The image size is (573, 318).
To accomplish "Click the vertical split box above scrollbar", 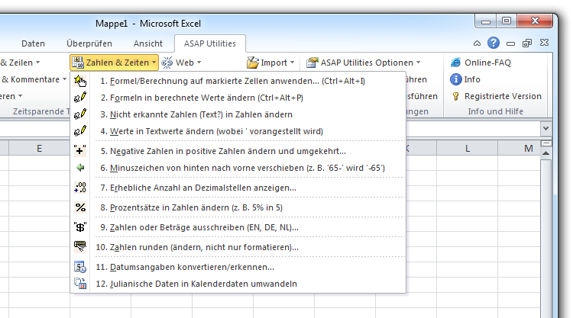I will 545,143.
